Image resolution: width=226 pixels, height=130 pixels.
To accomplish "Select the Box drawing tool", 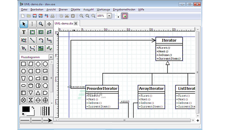I will click(32, 32).
